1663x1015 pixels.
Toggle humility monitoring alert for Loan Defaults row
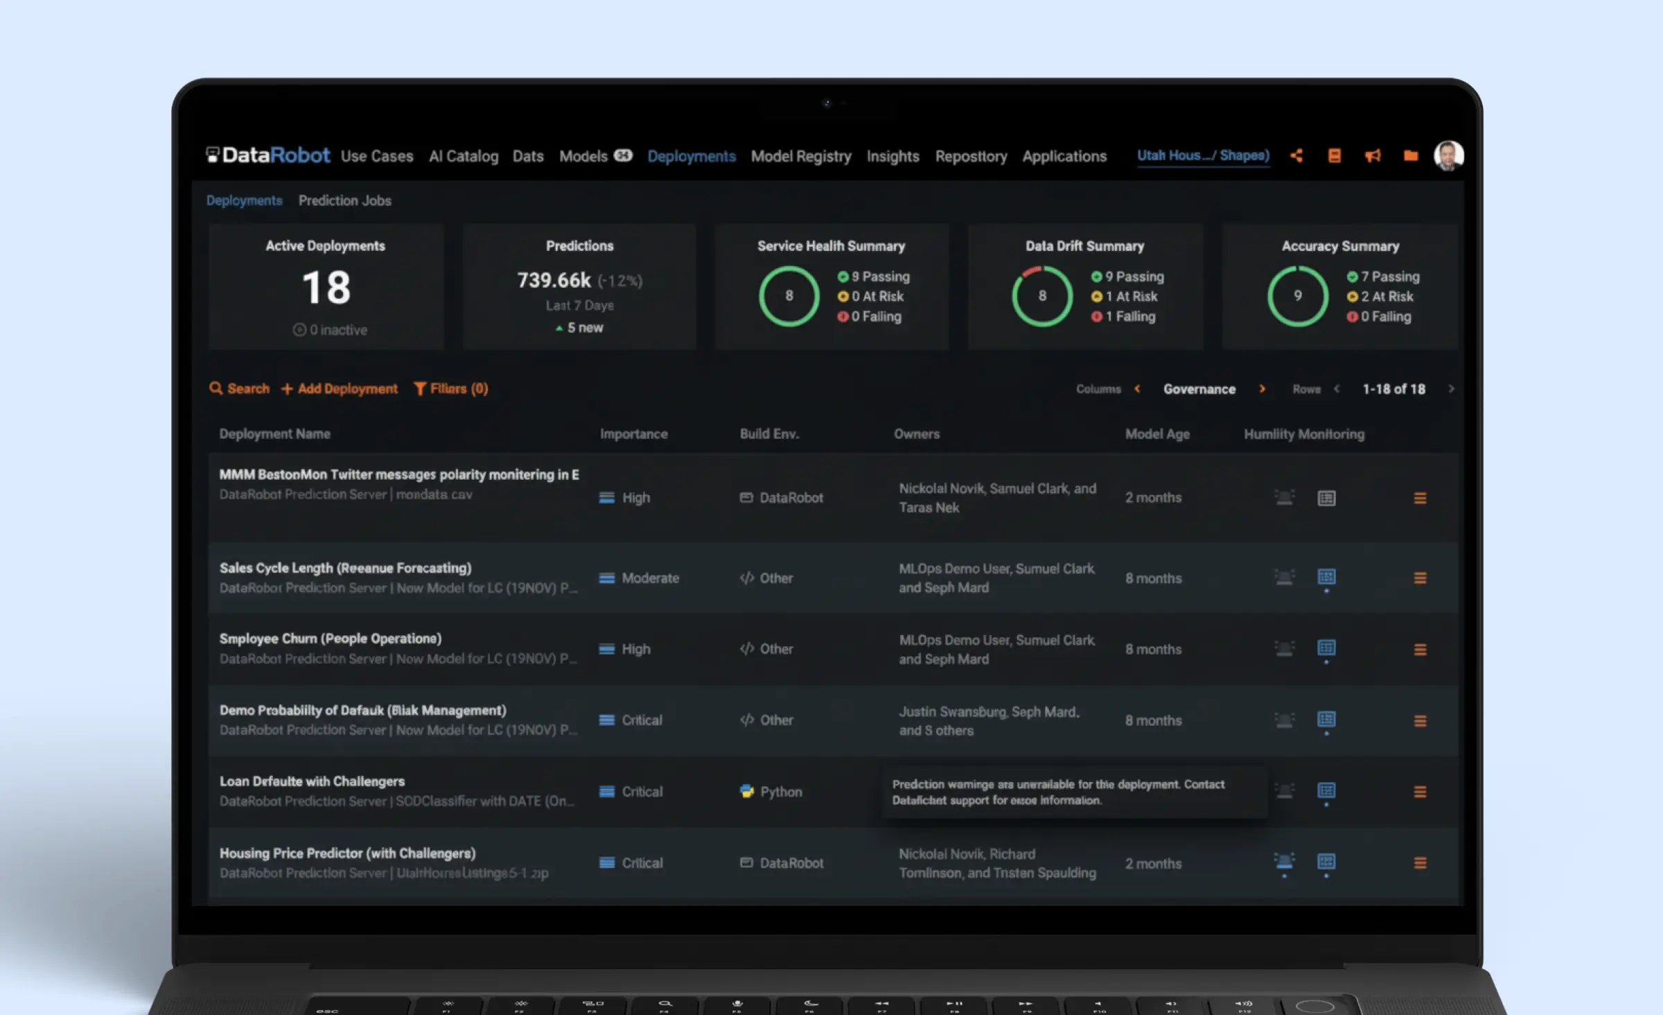coord(1284,791)
